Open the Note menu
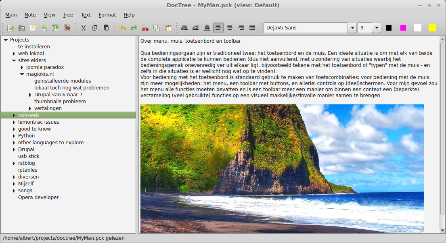446x243 pixels. [30, 15]
